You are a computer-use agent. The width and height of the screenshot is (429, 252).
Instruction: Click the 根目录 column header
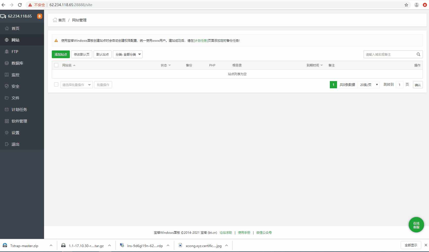point(237,65)
